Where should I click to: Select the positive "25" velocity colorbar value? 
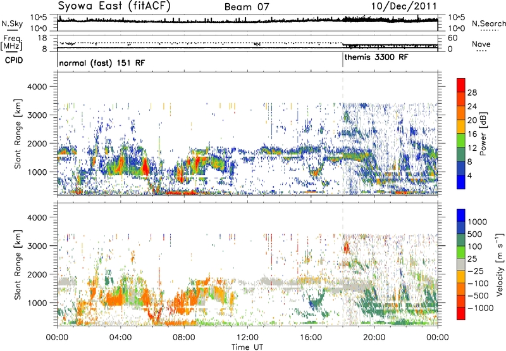coord(472,259)
